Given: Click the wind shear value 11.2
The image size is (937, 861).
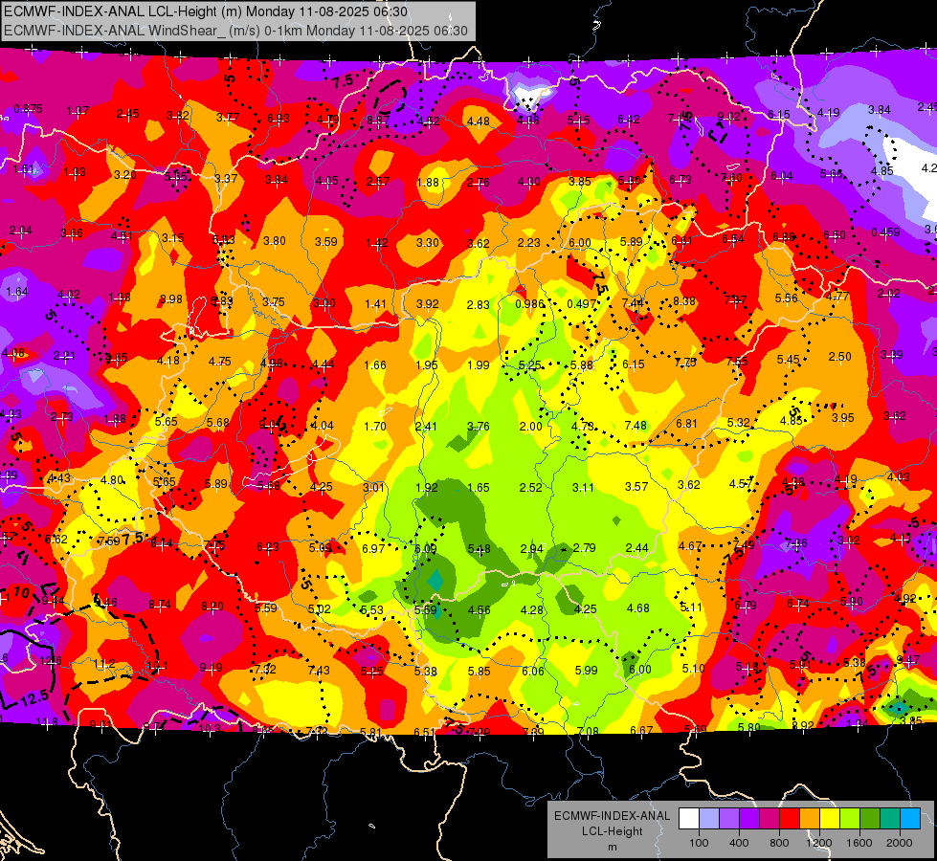Looking at the screenshot, I should click(x=104, y=664).
